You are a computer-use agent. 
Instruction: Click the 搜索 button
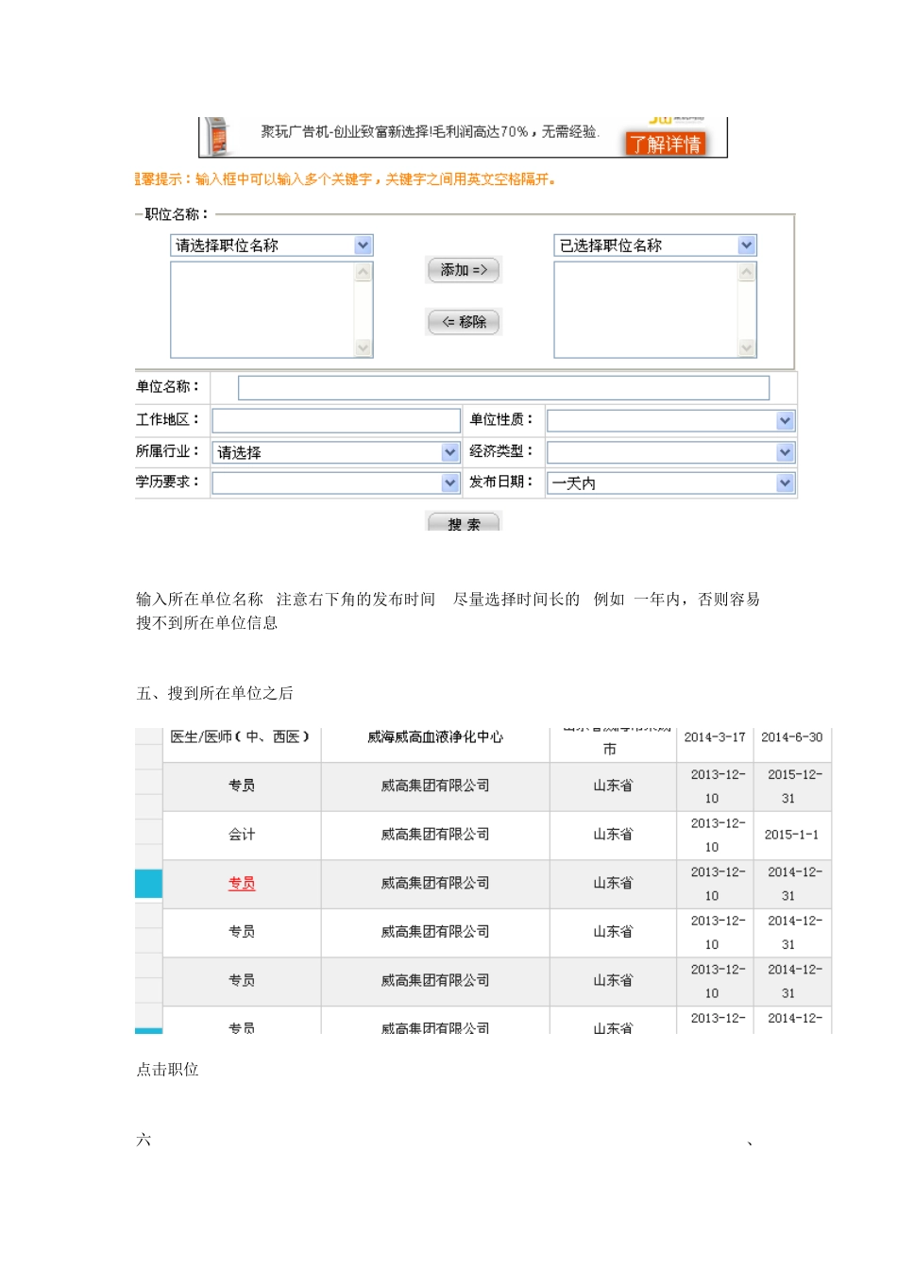pyautogui.click(x=464, y=522)
